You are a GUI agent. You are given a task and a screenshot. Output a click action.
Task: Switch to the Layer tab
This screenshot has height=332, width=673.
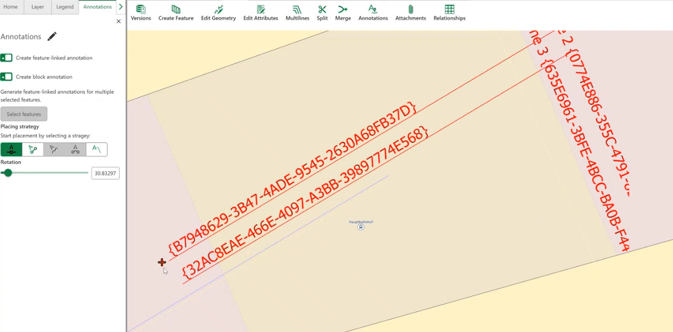pyautogui.click(x=38, y=7)
